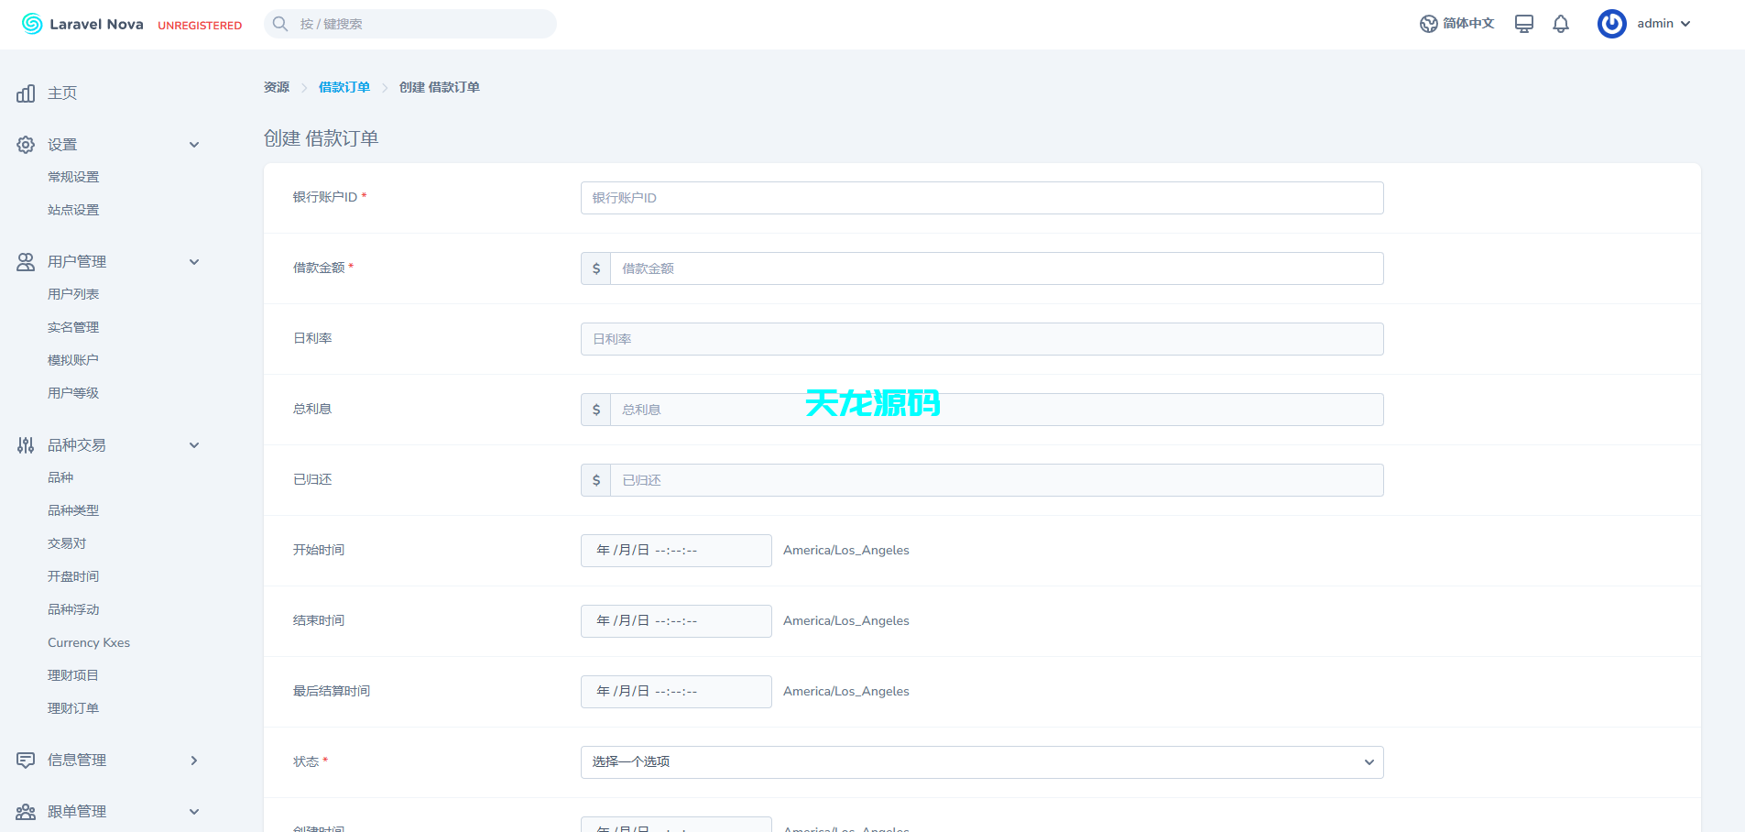Open Currency Kxes in the sidebar
This screenshot has height=832, width=1745.
pyautogui.click(x=88, y=642)
